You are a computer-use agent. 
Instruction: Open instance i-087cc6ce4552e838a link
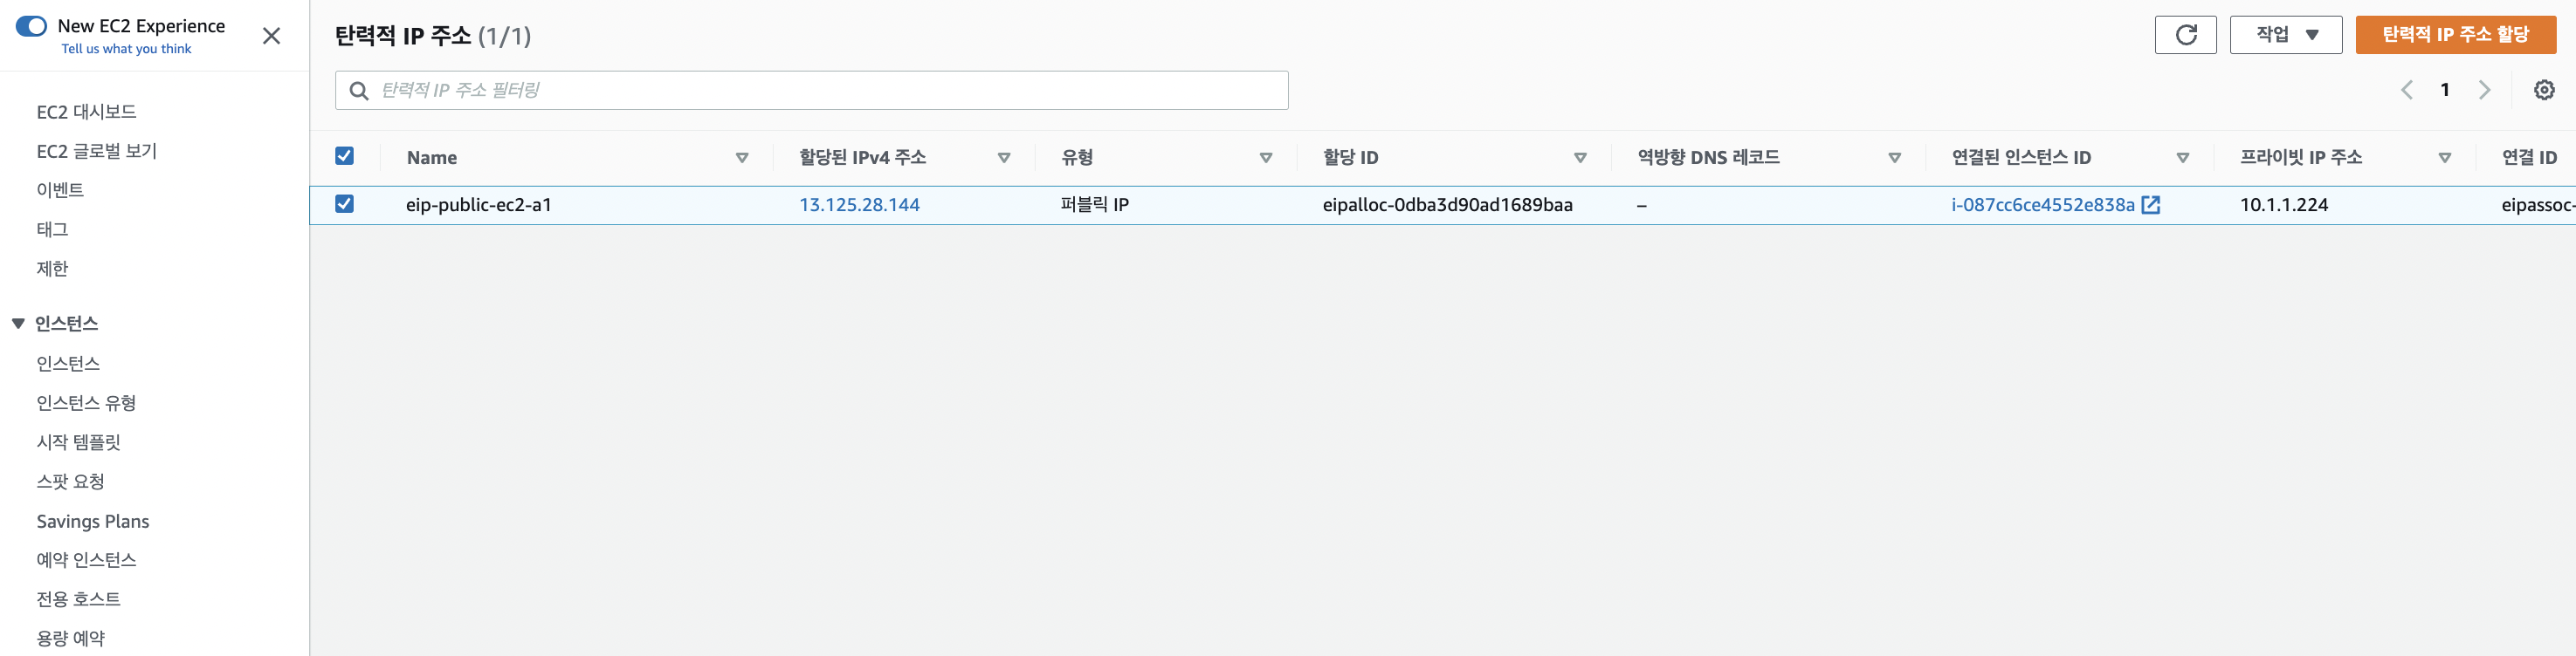(2042, 205)
